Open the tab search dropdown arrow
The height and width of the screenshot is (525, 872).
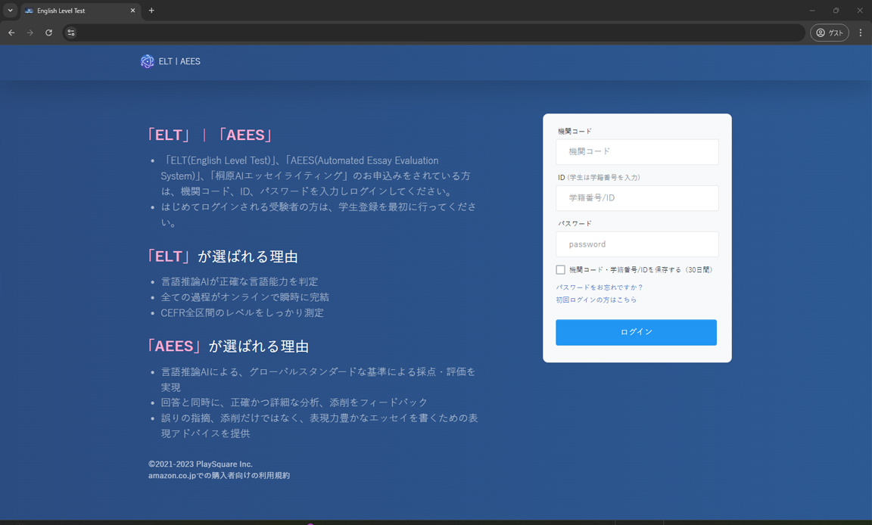click(x=10, y=11)
